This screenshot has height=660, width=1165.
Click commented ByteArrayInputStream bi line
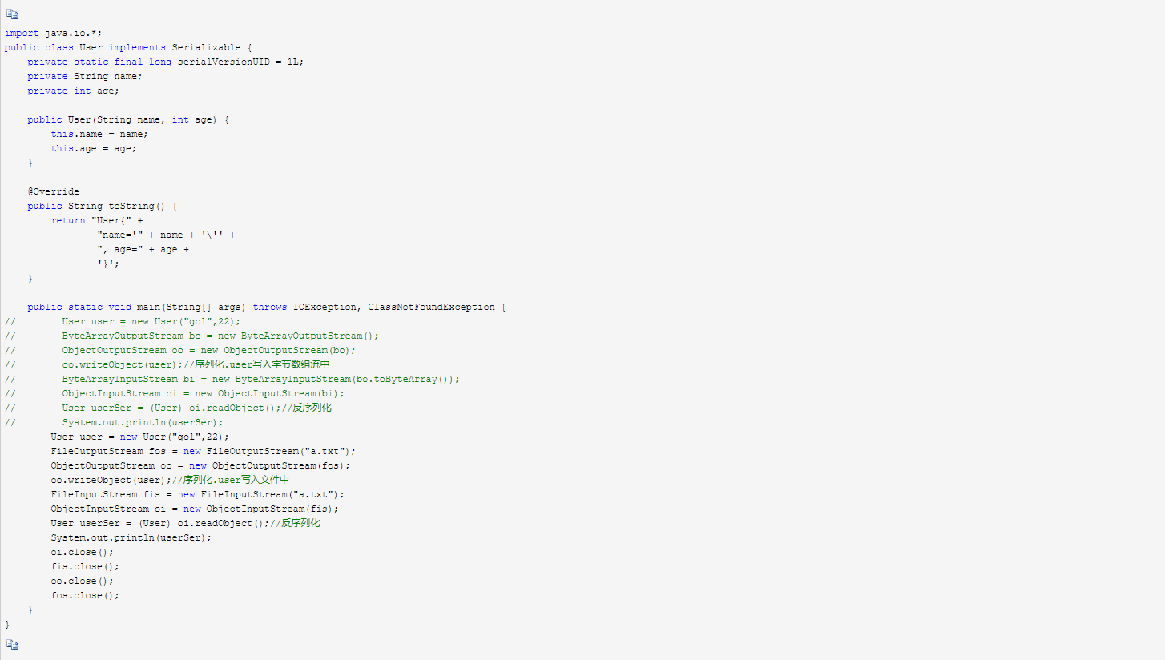pyautogui.click(x=232, y=379)
